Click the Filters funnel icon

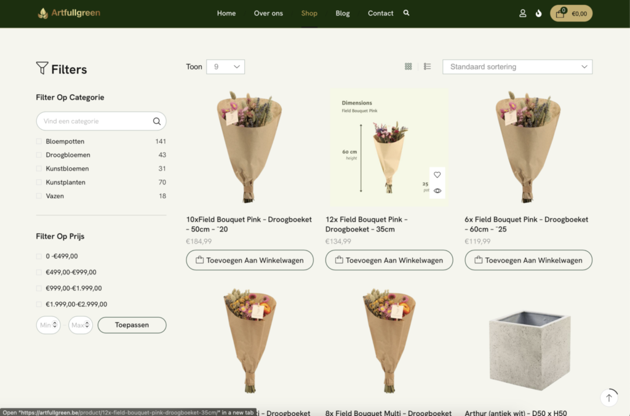pyautogui.click(x=42, y=68)
